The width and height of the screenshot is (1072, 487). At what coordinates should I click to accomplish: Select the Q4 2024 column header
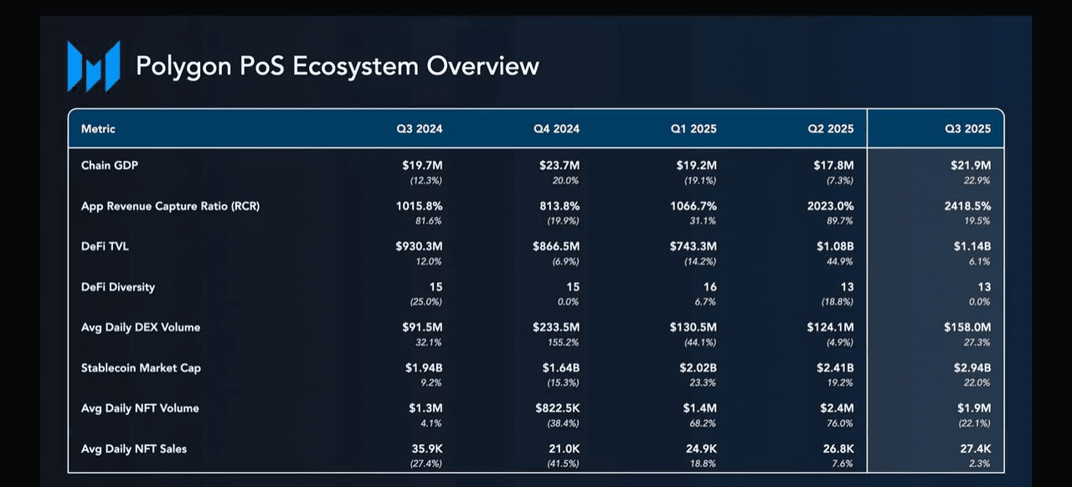coord(556,129)
